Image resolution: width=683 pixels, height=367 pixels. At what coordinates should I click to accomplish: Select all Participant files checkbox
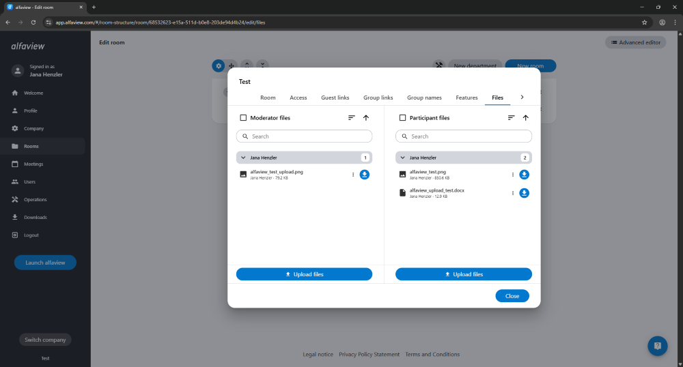coord(402,118)
